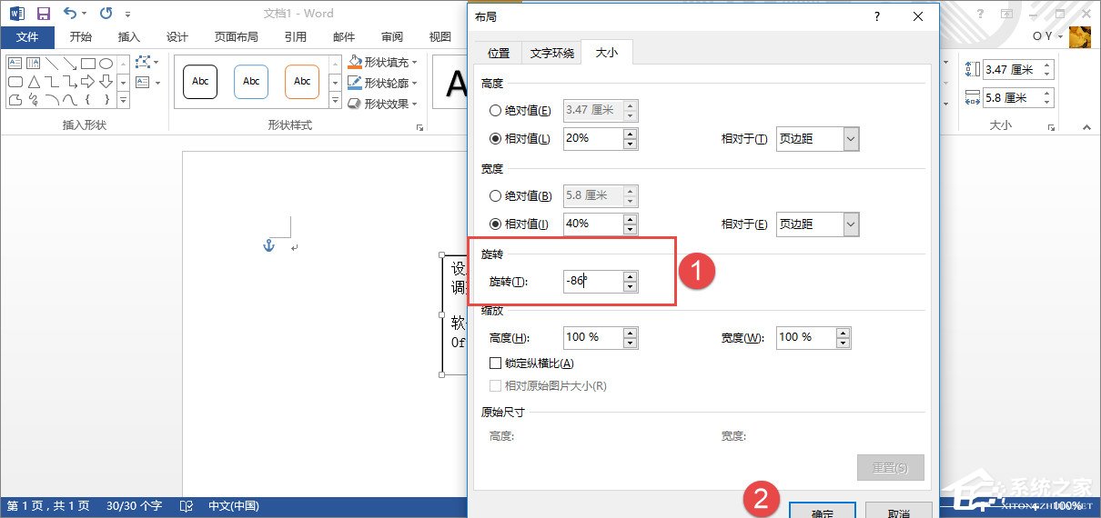The width and height of the screenshot is (1101, 518).
Task: Select the rectangle shape in shapes gallery
Action: 88,63
